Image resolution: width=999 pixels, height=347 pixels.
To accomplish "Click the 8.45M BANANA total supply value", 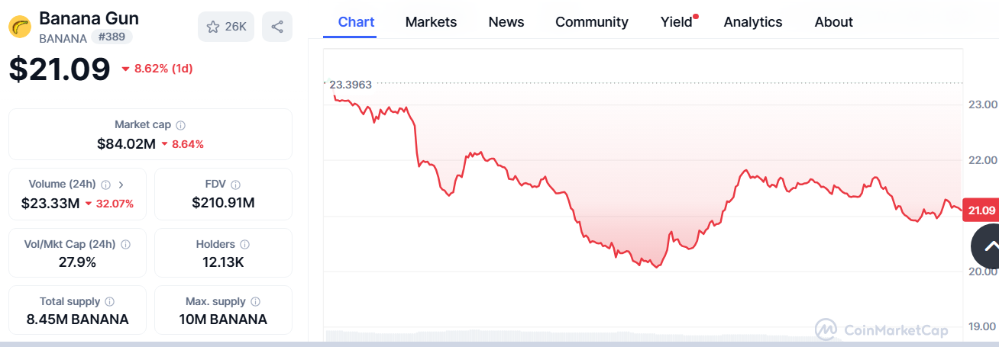I will [77, 320].
